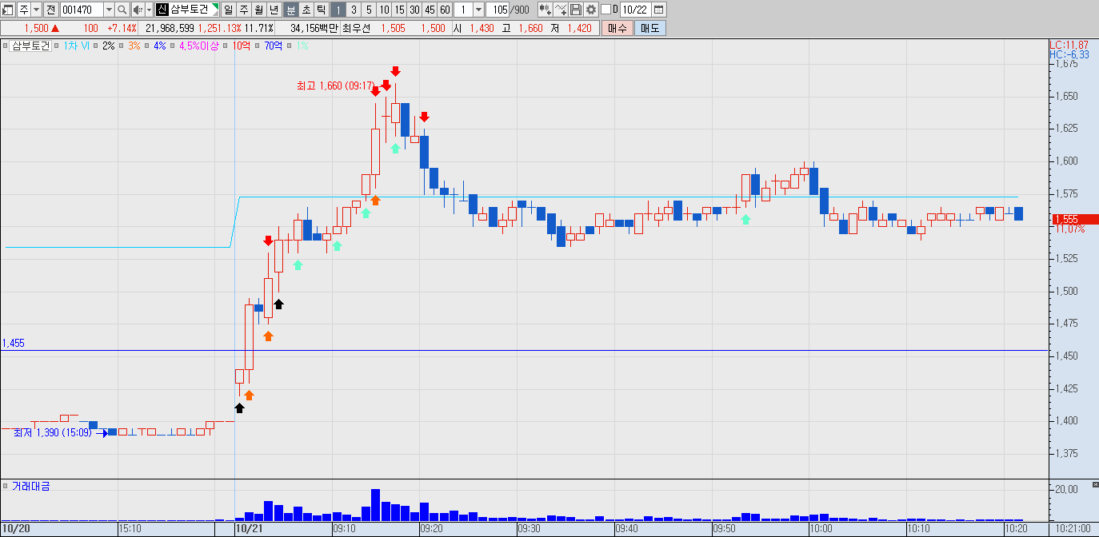The image size is (1099, 537).
Task: Click the stock code field 001470
Action: coord(82,10)
